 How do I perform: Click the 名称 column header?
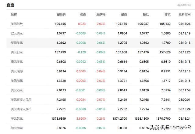tap(14, 14)
